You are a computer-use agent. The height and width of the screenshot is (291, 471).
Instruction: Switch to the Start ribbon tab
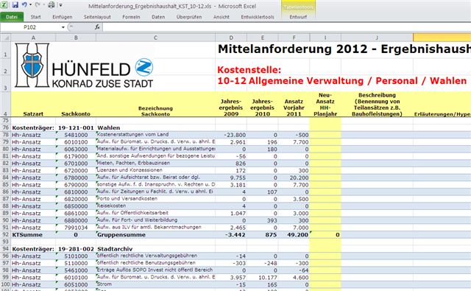coord(35,17)
